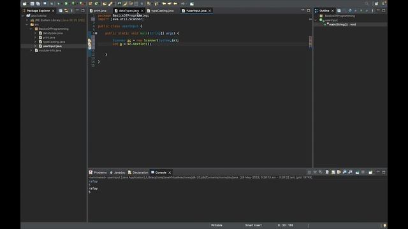Collapse the userInput class in the Outline
This screenshot has width=408, height=229.
316,20
